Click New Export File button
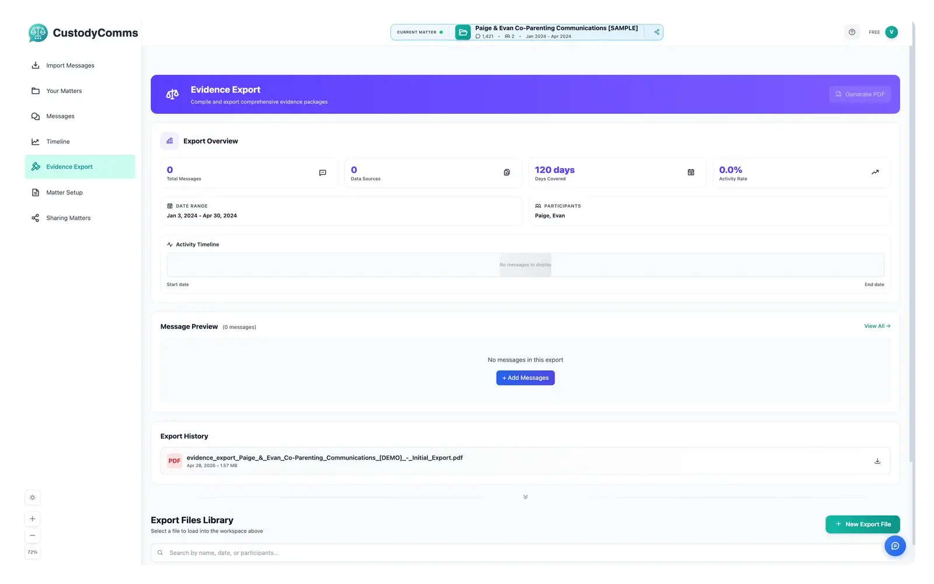This screenshot has height=584, width=934. pyautogui.click(x=862, y=524)
